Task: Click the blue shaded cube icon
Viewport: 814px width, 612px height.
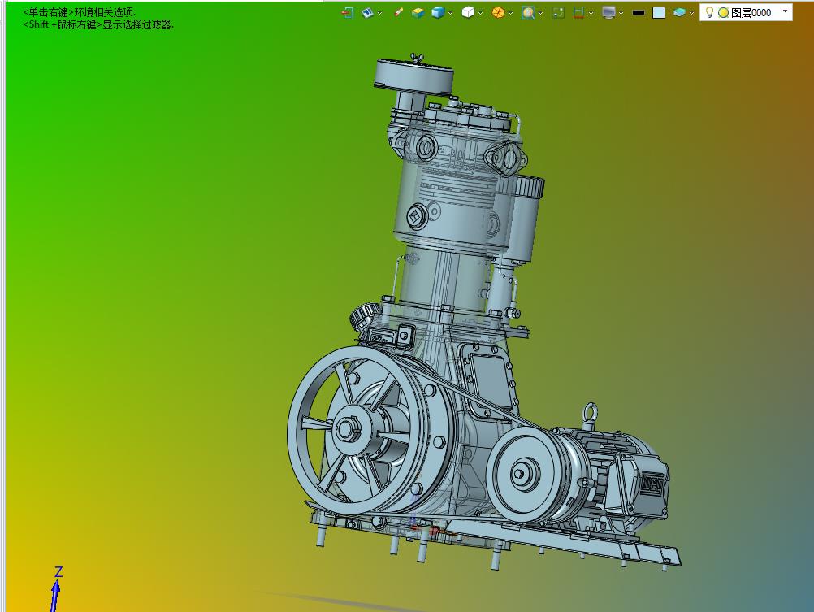Action: 438,12
